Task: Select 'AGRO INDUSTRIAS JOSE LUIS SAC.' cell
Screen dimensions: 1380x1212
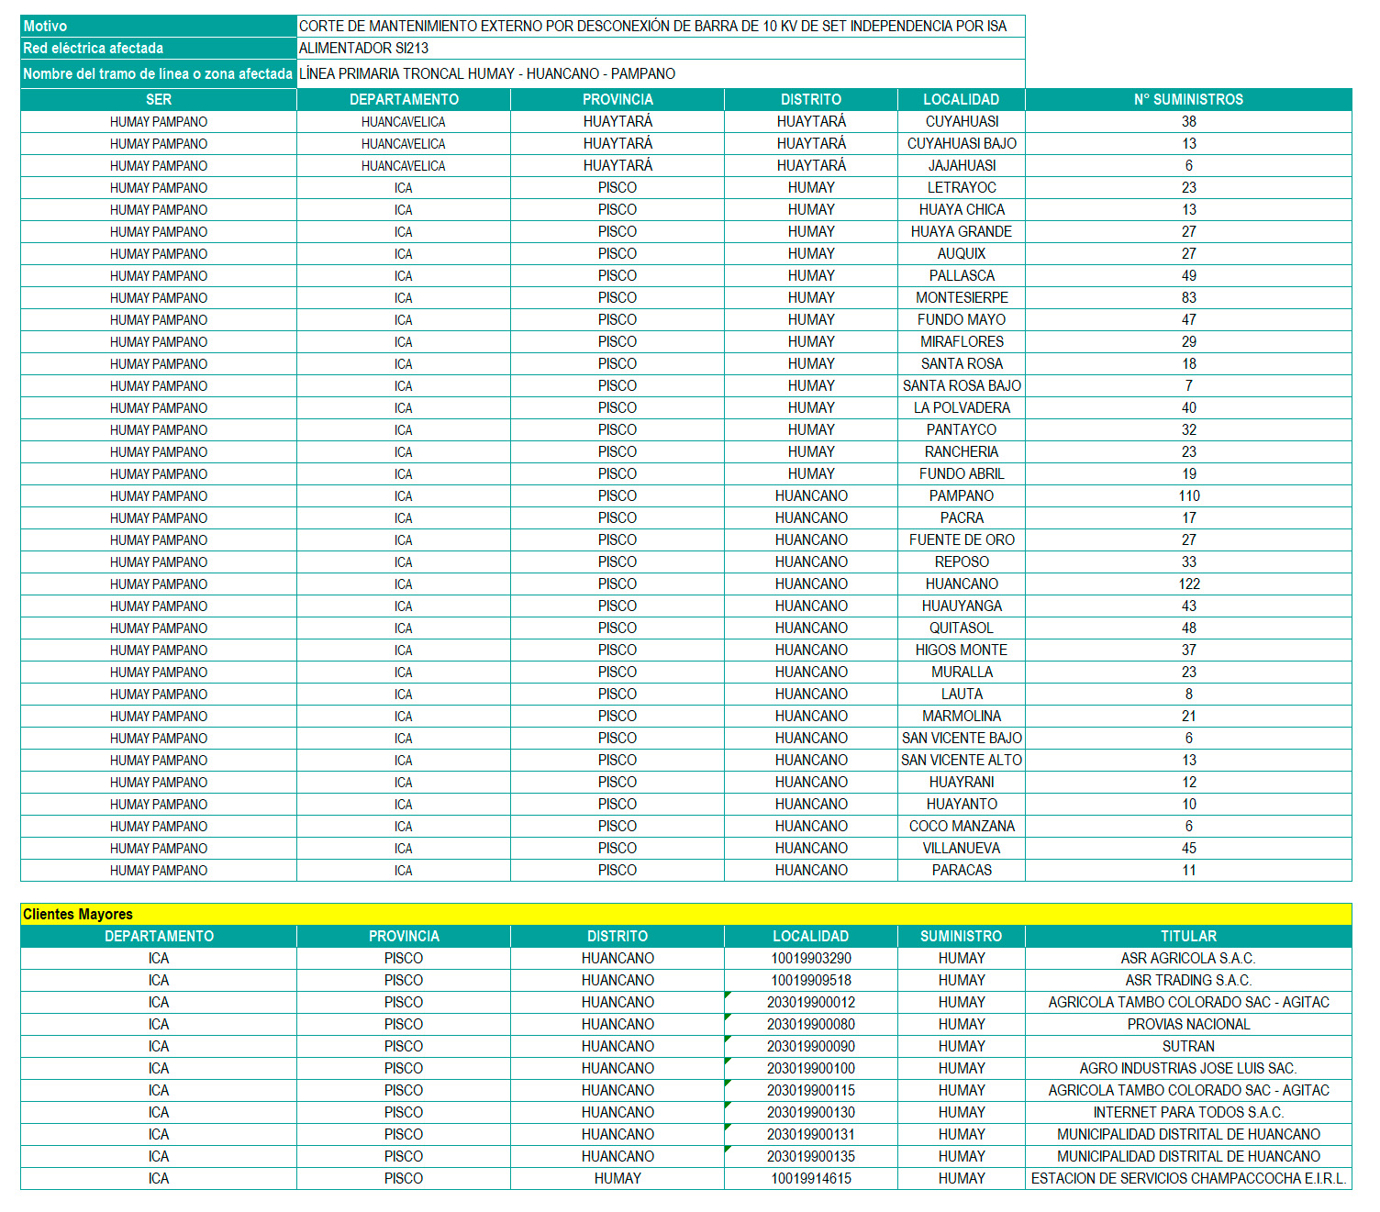Action: 1188,1069
